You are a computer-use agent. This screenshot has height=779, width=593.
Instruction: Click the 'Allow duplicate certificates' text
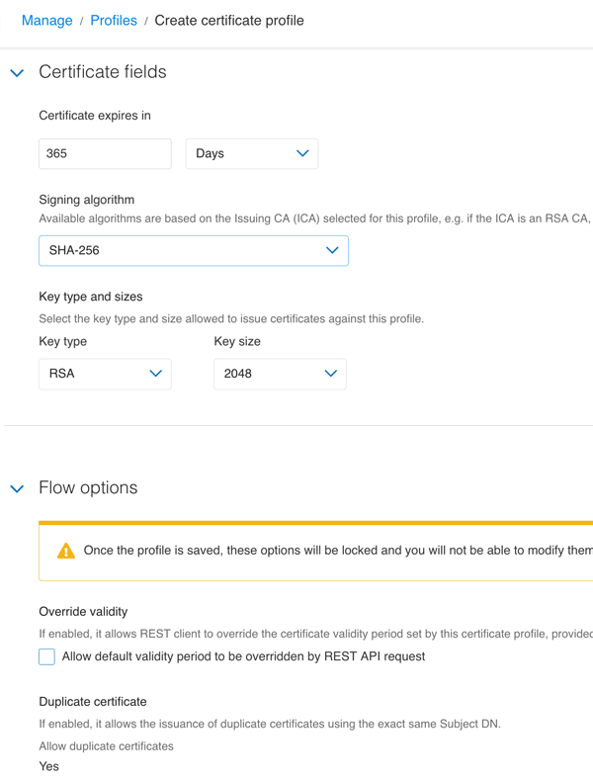107,746
